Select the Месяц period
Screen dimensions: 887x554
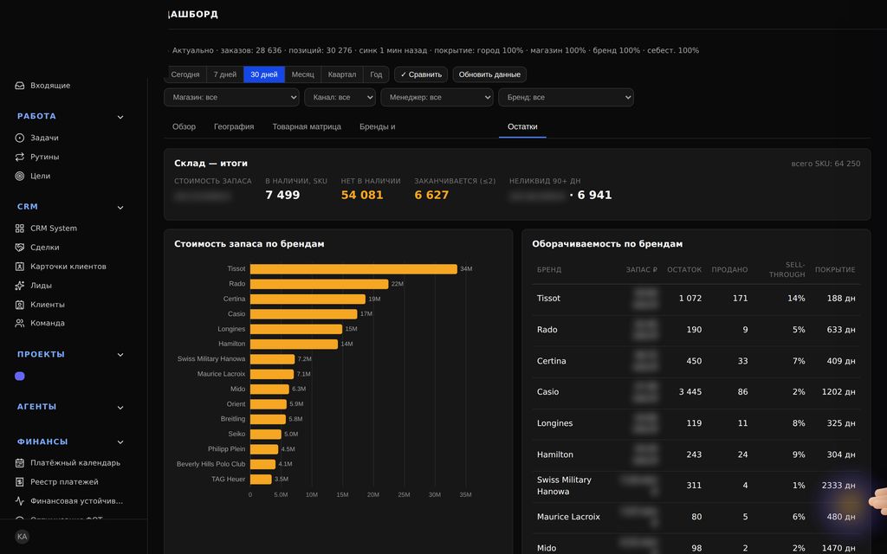(x=302, y=74)
